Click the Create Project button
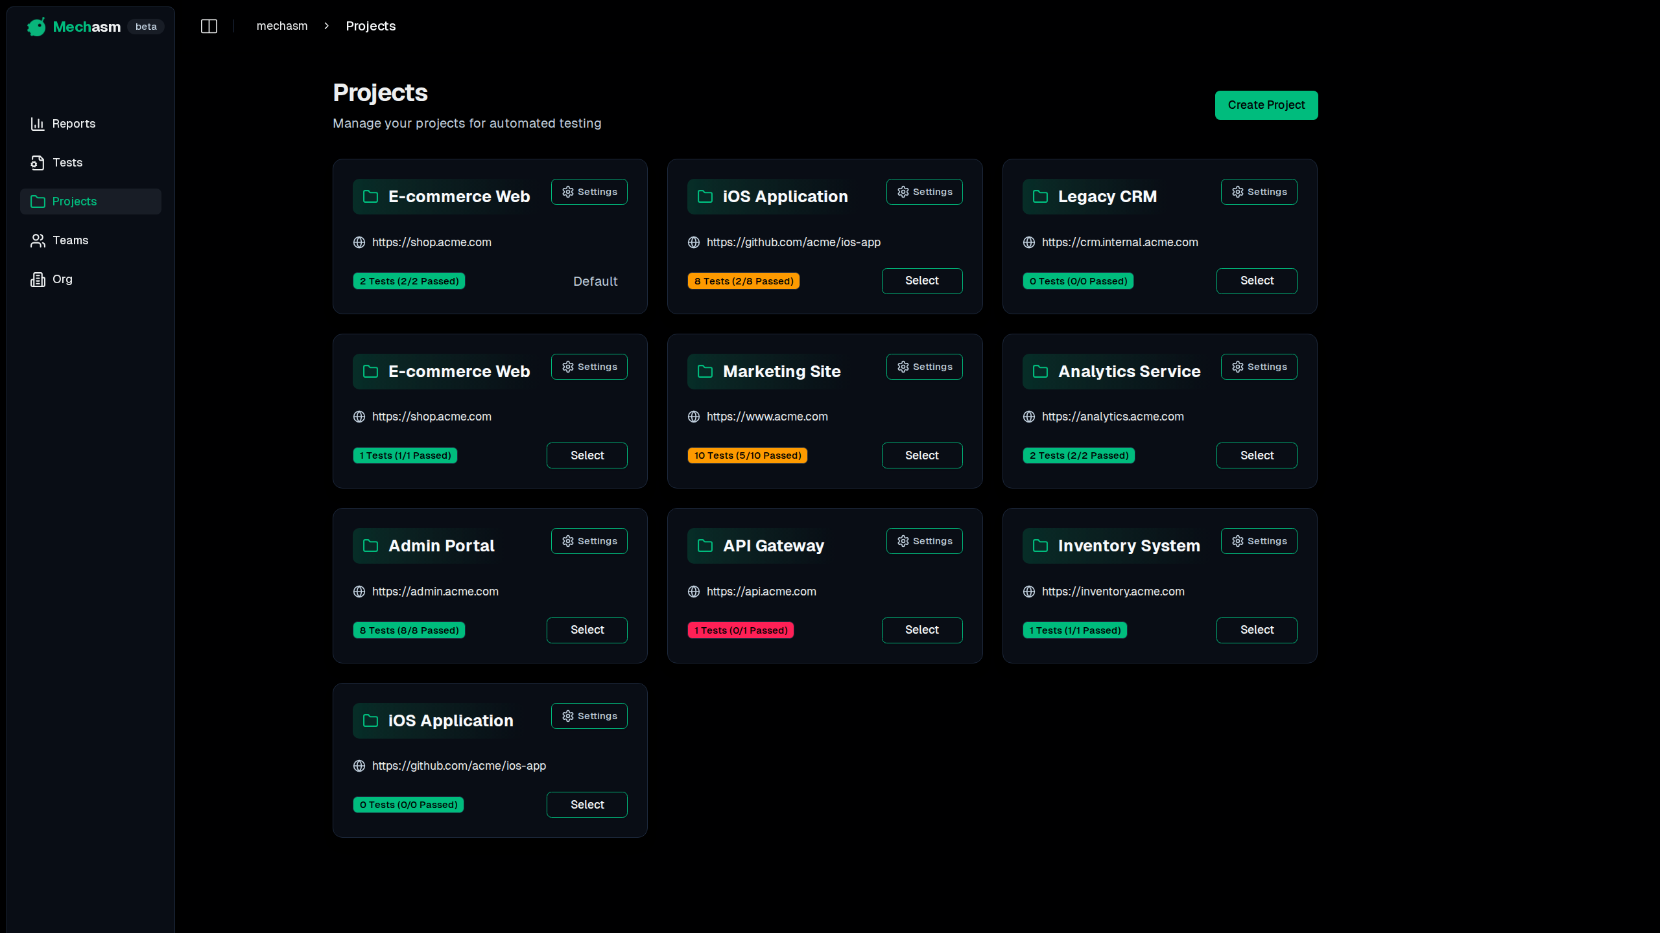Viewport: 1660px width, 933px height. 1266,105
